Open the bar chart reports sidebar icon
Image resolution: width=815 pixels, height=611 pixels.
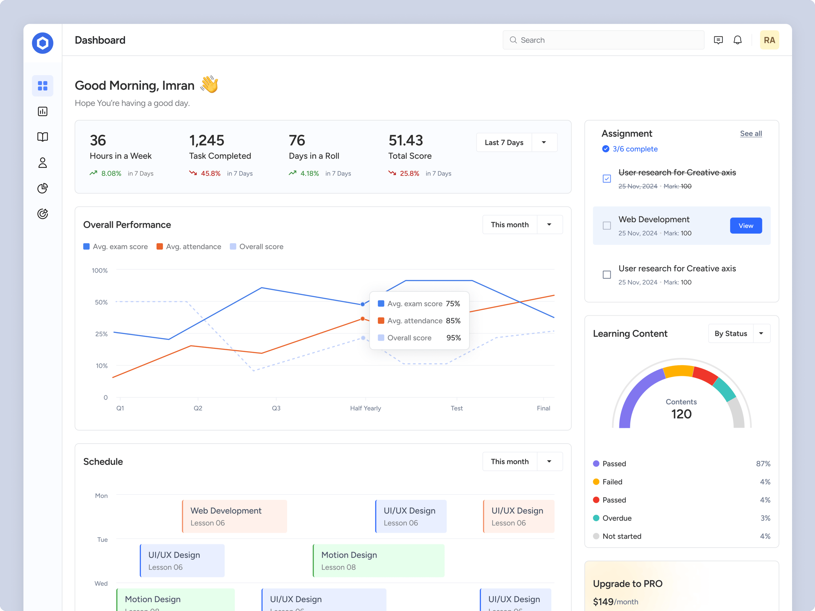click(43, 112)
